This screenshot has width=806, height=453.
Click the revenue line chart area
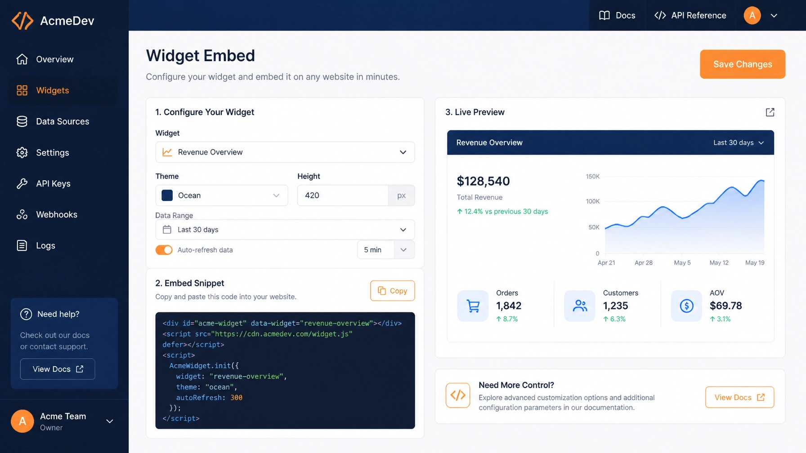[x=685, y=216]
